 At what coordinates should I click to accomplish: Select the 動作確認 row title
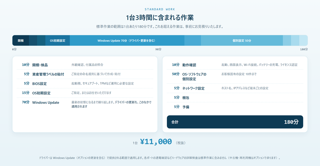189,65
